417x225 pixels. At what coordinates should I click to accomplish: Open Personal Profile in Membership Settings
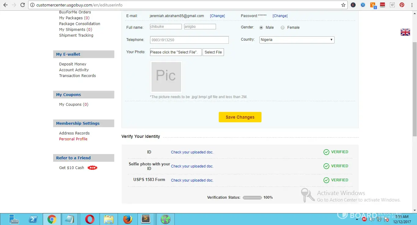click(73, 139)
